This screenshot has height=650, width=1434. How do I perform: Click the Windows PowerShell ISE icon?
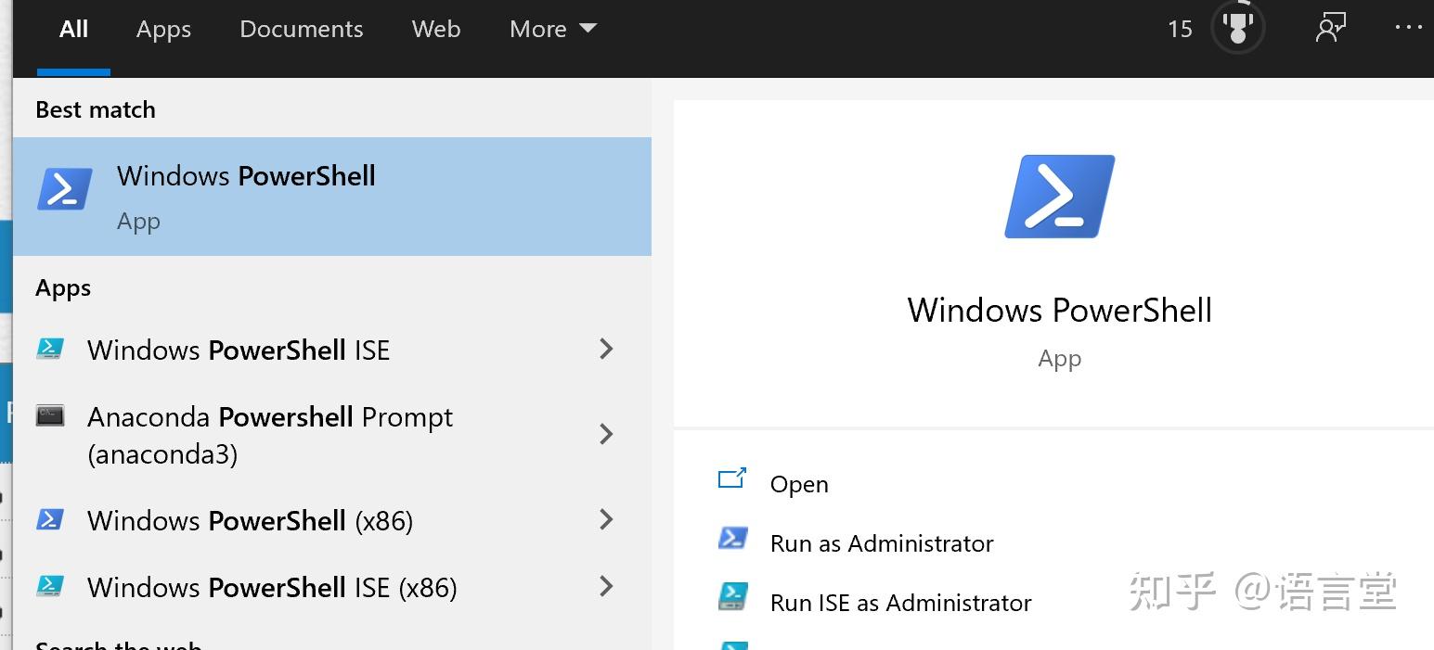coord(50,349)
